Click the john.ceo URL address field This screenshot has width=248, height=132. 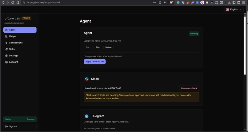pos(43,2)
